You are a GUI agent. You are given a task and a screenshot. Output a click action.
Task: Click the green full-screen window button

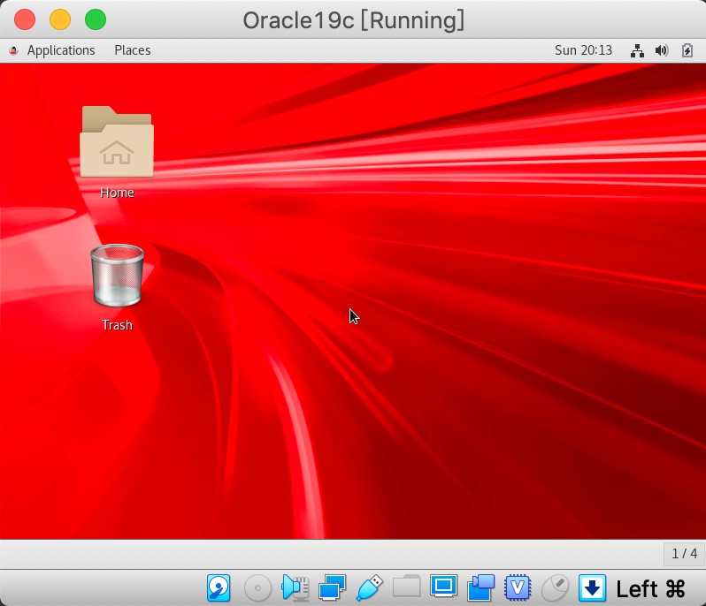pos(96,19)
